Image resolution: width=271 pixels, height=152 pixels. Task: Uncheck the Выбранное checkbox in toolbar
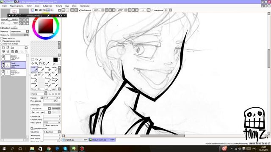[80, 10]
